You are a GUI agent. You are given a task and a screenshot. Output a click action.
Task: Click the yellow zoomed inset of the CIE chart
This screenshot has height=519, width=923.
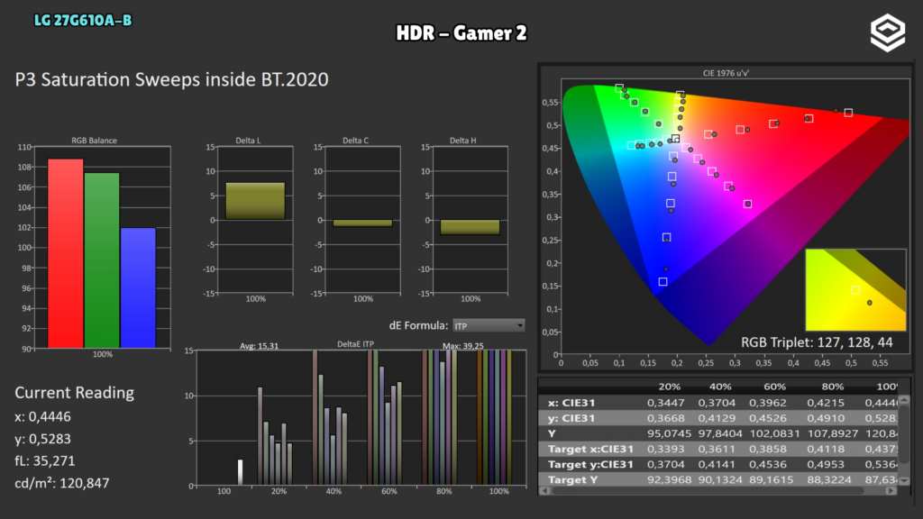[x=855, y=289]
